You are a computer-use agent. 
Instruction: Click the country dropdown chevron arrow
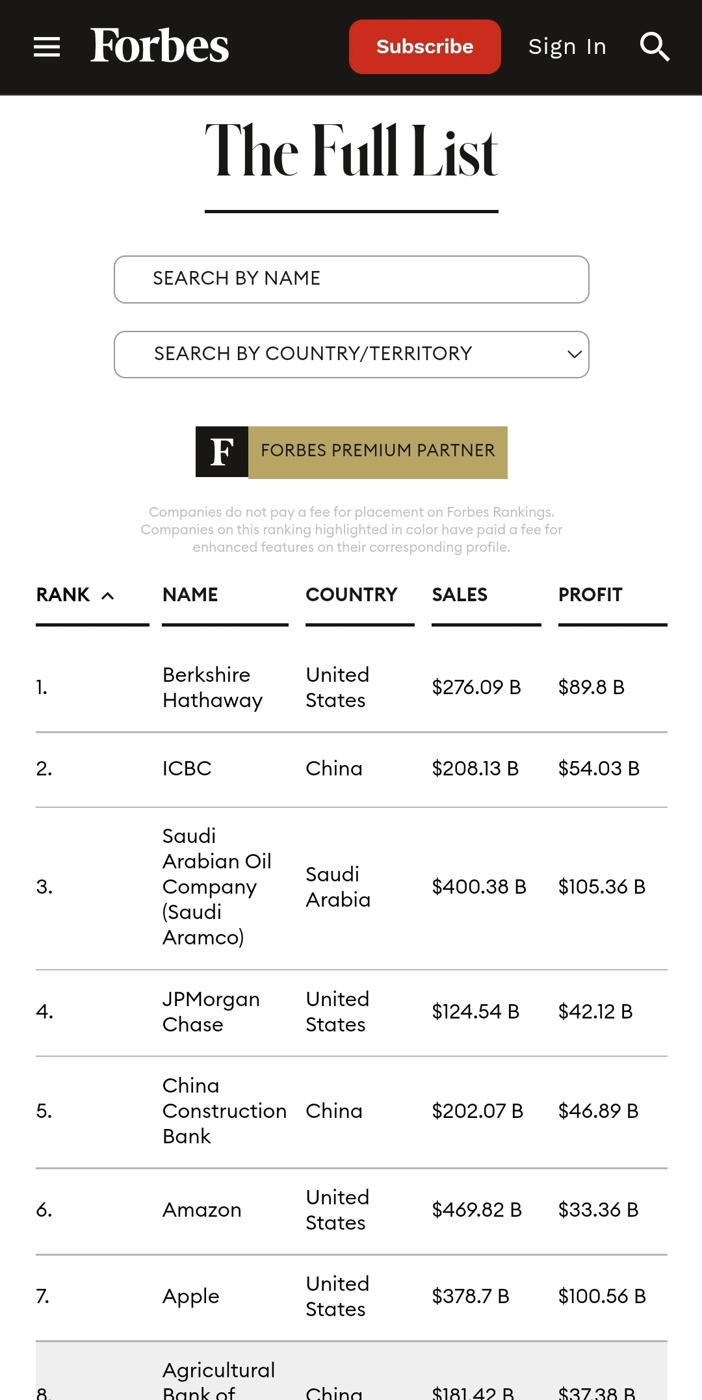point(574,354)
